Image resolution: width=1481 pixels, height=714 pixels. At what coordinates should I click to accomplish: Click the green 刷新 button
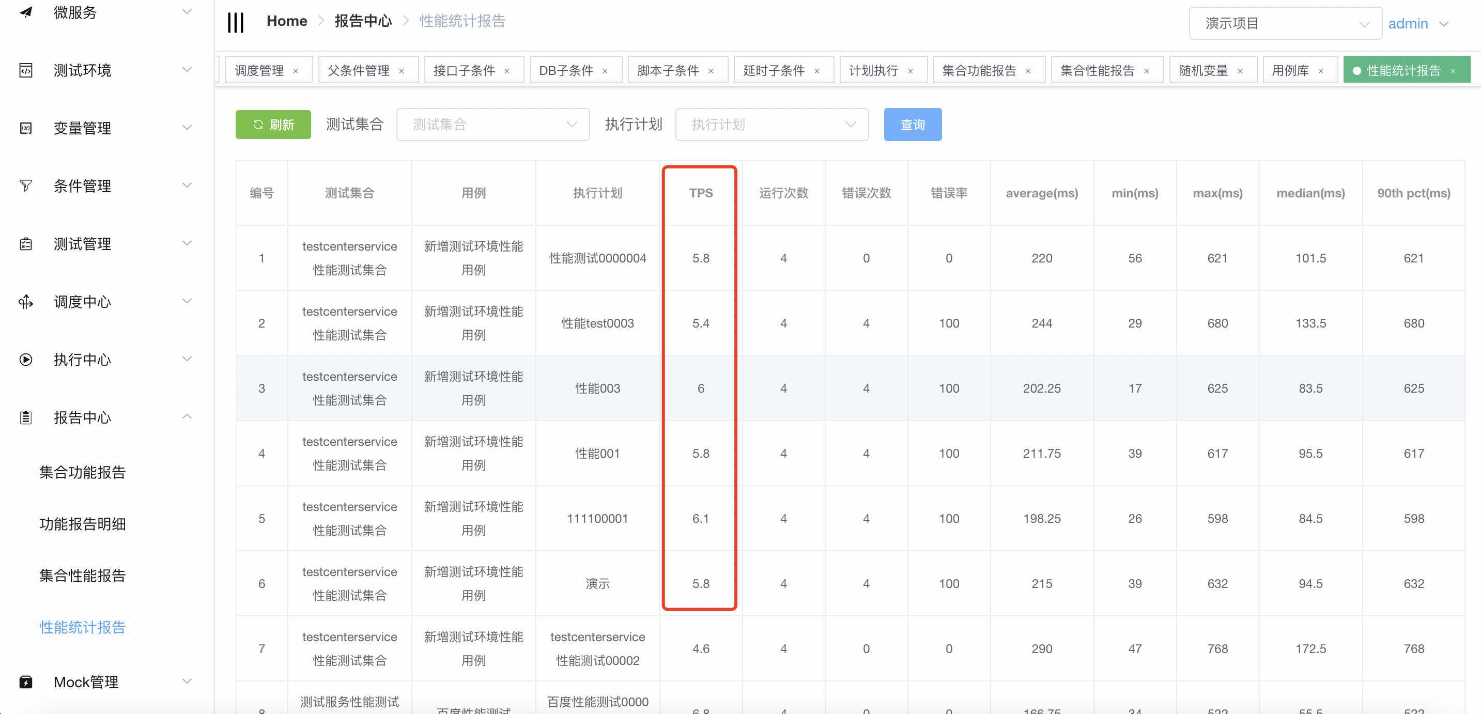273,125
